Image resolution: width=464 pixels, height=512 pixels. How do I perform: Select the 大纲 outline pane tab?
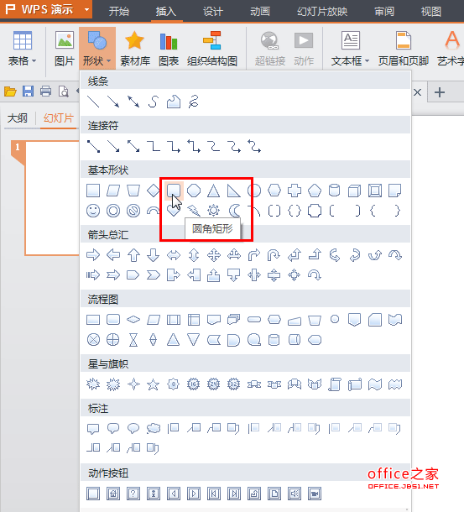[18, 118]
